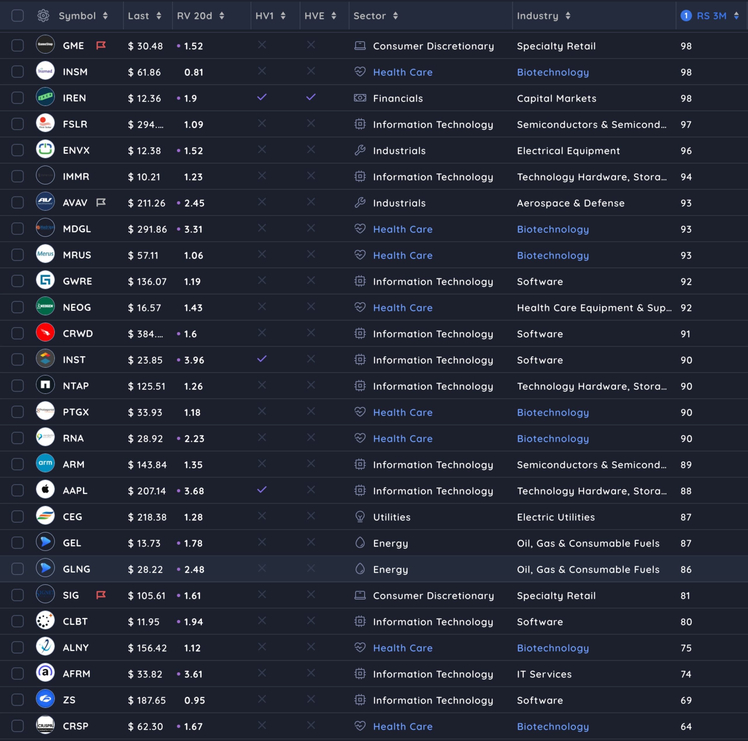Click the MRUS ticker symbol text
This screenshot has width=748, height=741.
tap(77, 255)
